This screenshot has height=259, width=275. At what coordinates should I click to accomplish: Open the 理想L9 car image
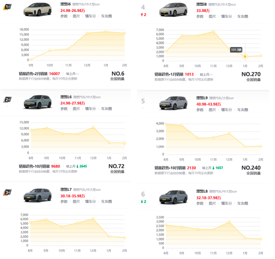coord(173,103)
